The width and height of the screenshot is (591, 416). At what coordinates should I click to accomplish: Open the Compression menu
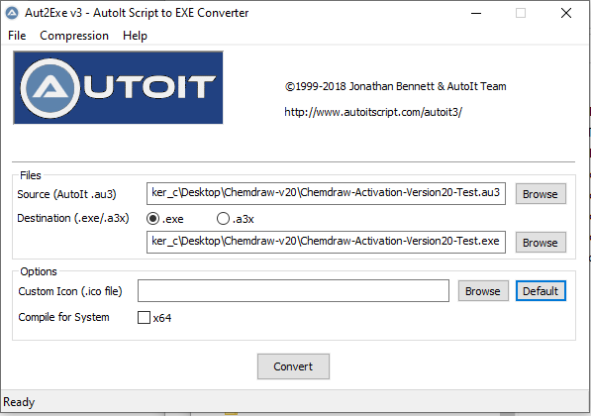74,36
